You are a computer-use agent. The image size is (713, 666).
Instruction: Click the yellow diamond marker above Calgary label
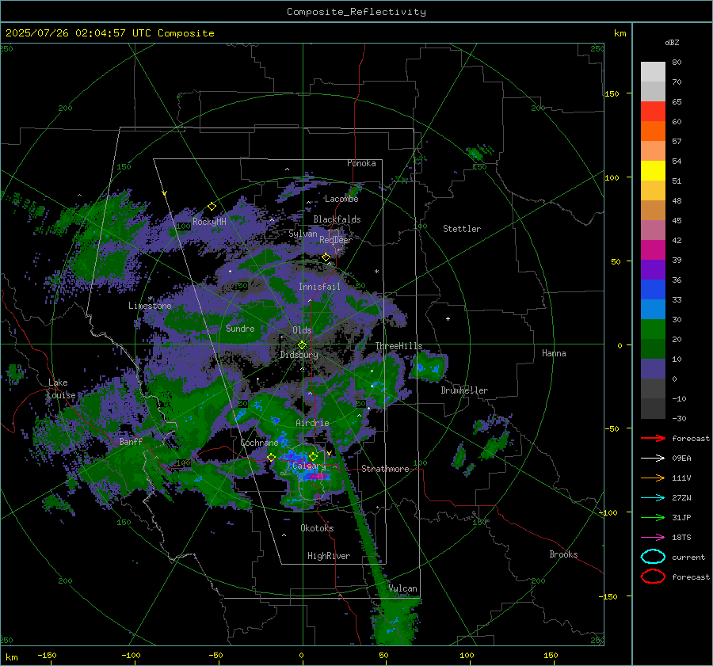[313, 456]
